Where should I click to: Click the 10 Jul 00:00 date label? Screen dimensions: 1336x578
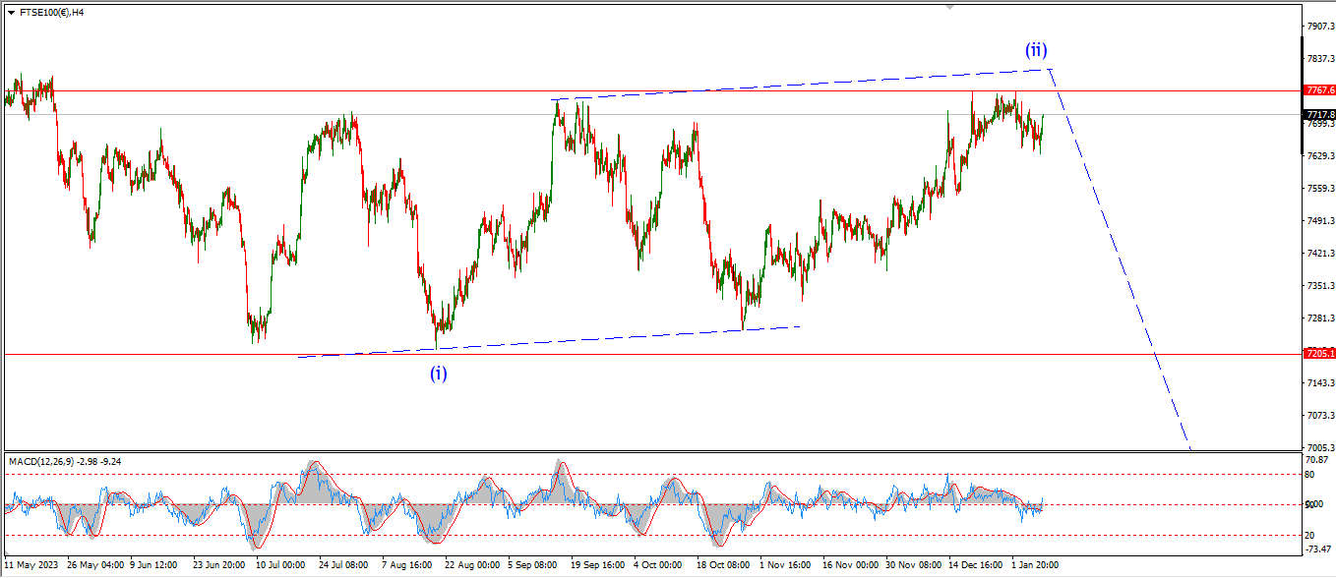point(280,565)
